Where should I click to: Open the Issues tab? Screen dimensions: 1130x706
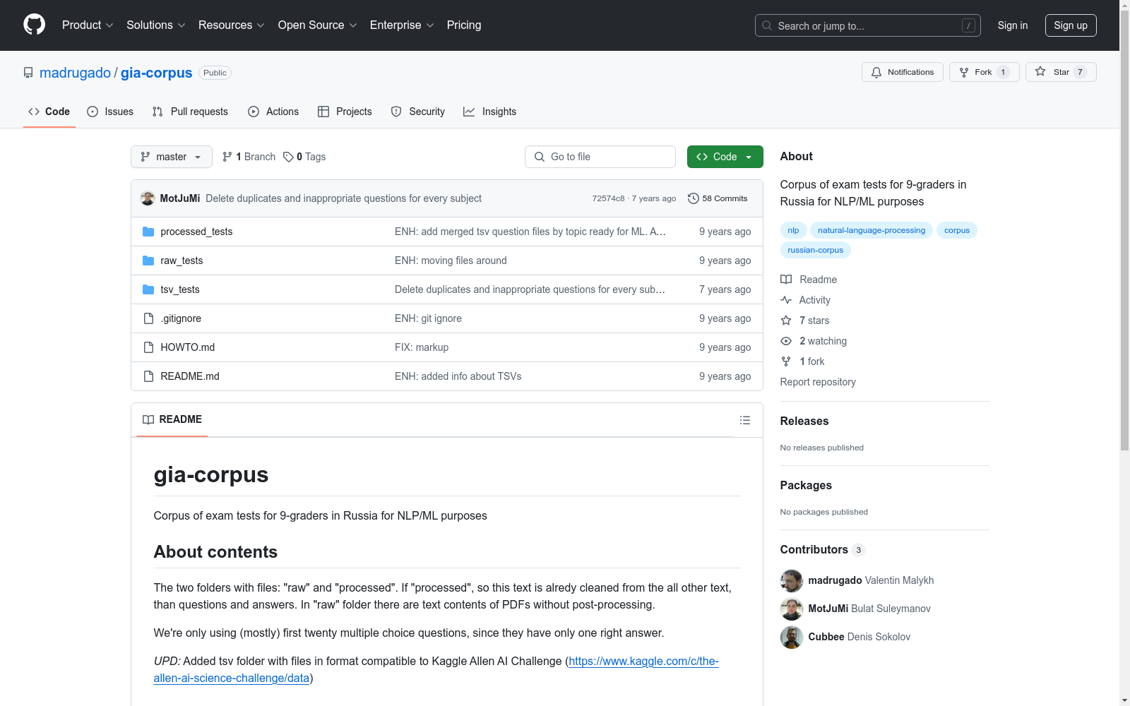tap(110, 112)
